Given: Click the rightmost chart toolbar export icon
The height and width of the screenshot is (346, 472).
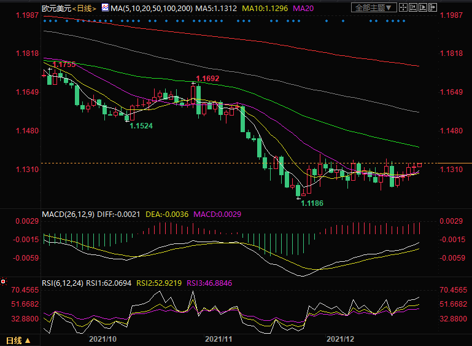Looking at the screenshot, I should 434,8.
